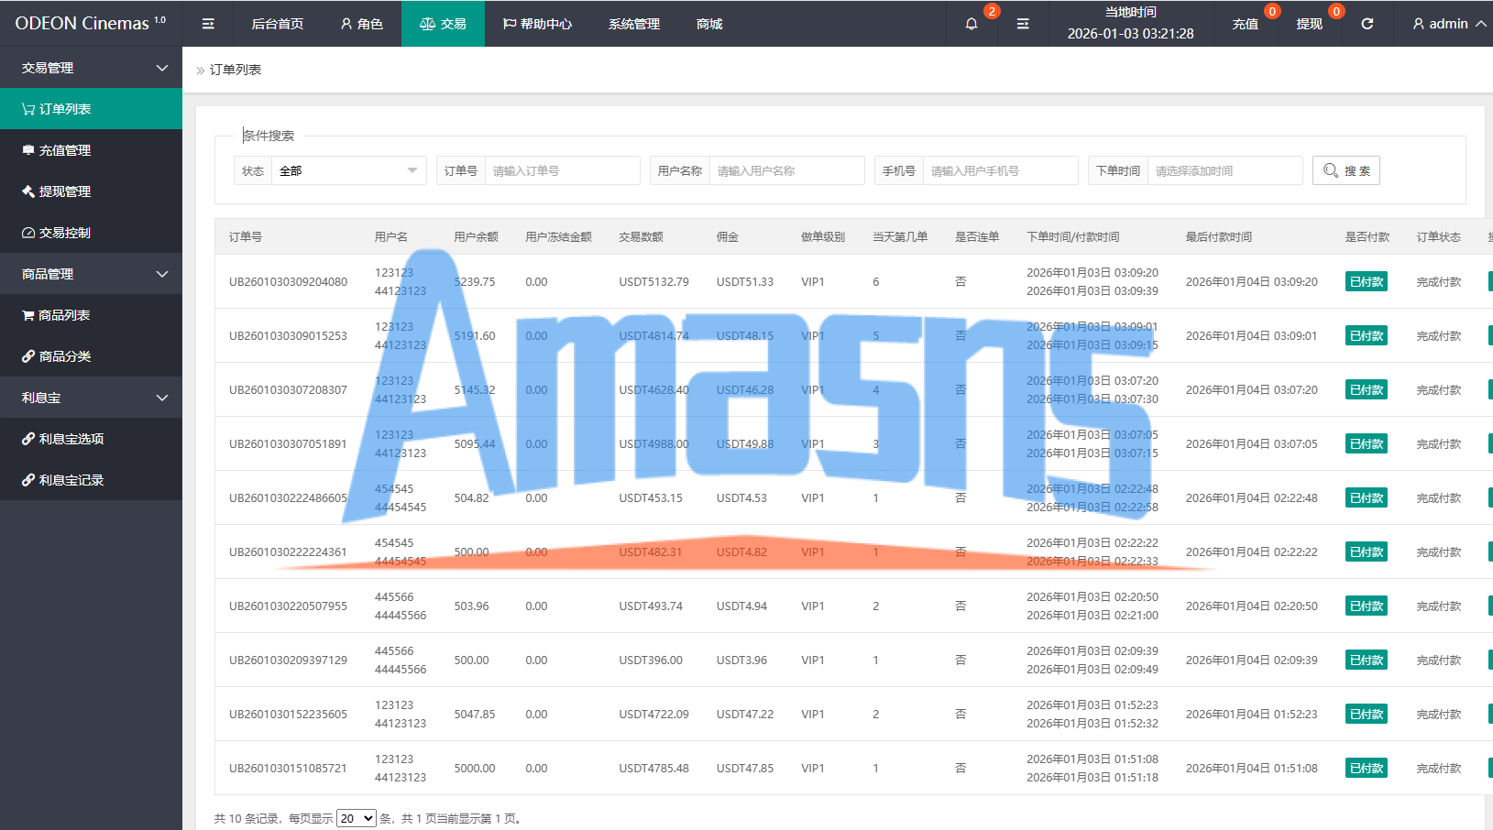The height and width of the screenshot is (830, 1493).
Task: Open 充值 recharge notifications
Action: click(1245, 24)
